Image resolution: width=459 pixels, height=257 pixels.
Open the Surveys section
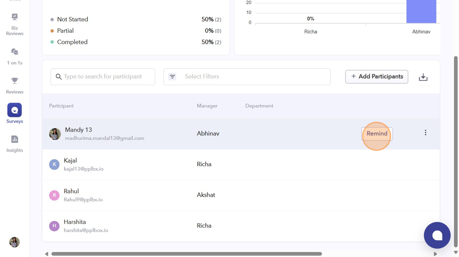15,113
